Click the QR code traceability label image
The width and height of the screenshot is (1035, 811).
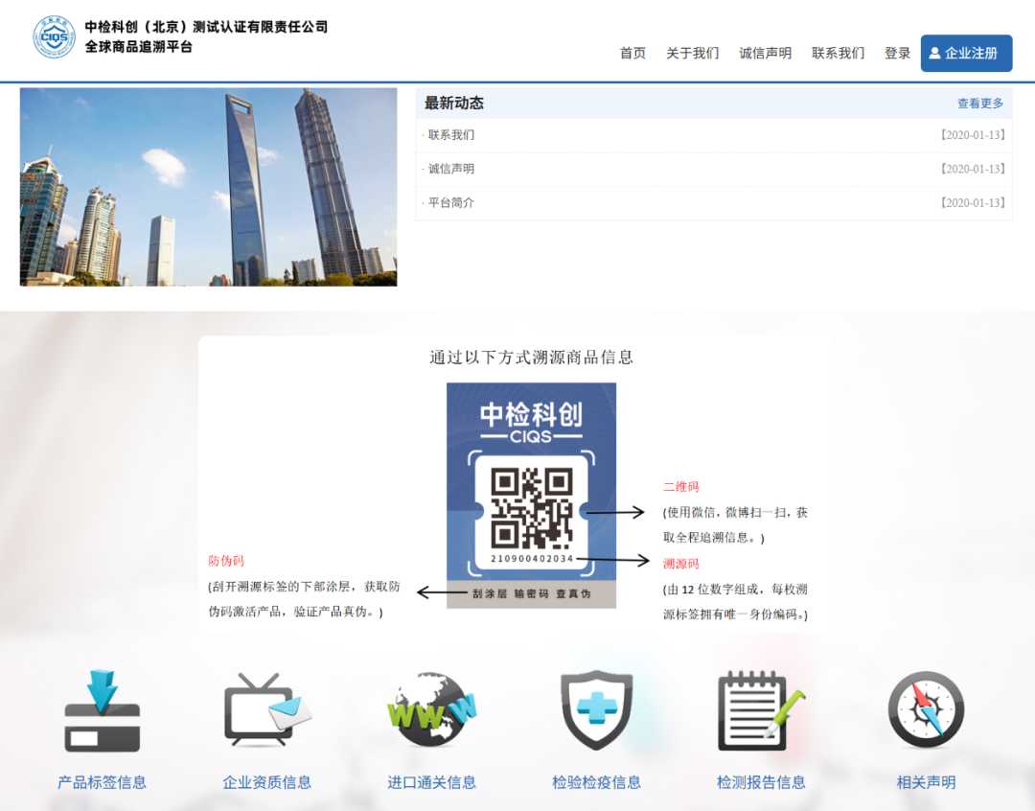[x=531, y=495]
